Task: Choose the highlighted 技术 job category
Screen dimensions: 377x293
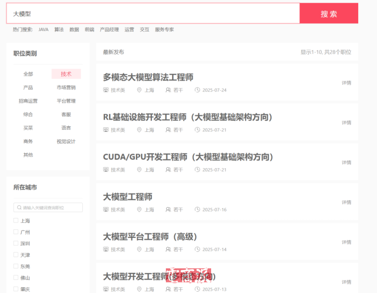Action: click(66, 74)
